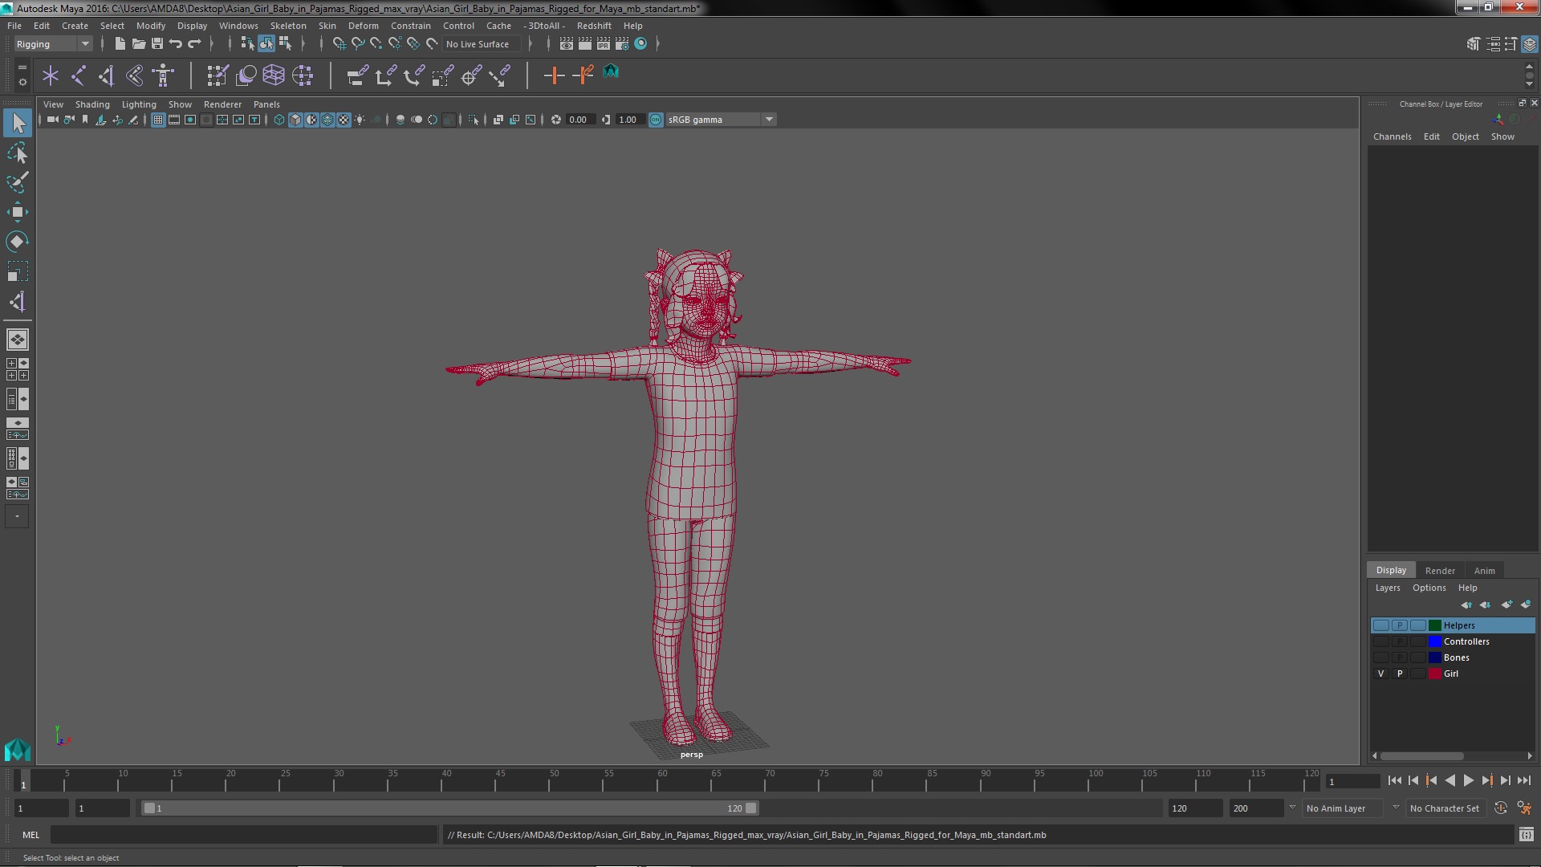Create layer from selected objects icon
1541x867 pixels.
(x=1526, y=604)
